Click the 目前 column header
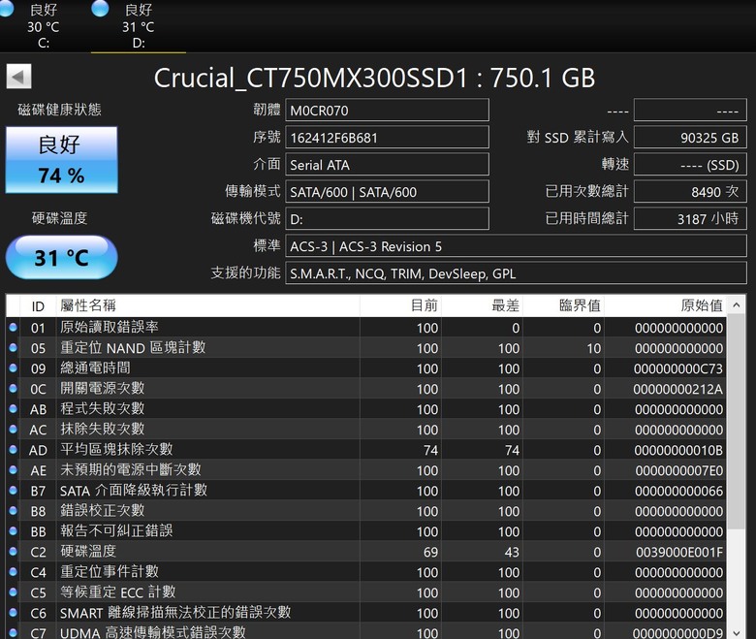Viewport: 756px width, 639px height. (400, 305)
